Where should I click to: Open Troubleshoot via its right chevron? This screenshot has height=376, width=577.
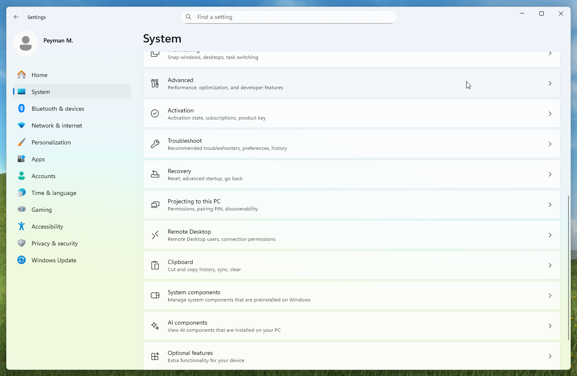coord(550,144)
